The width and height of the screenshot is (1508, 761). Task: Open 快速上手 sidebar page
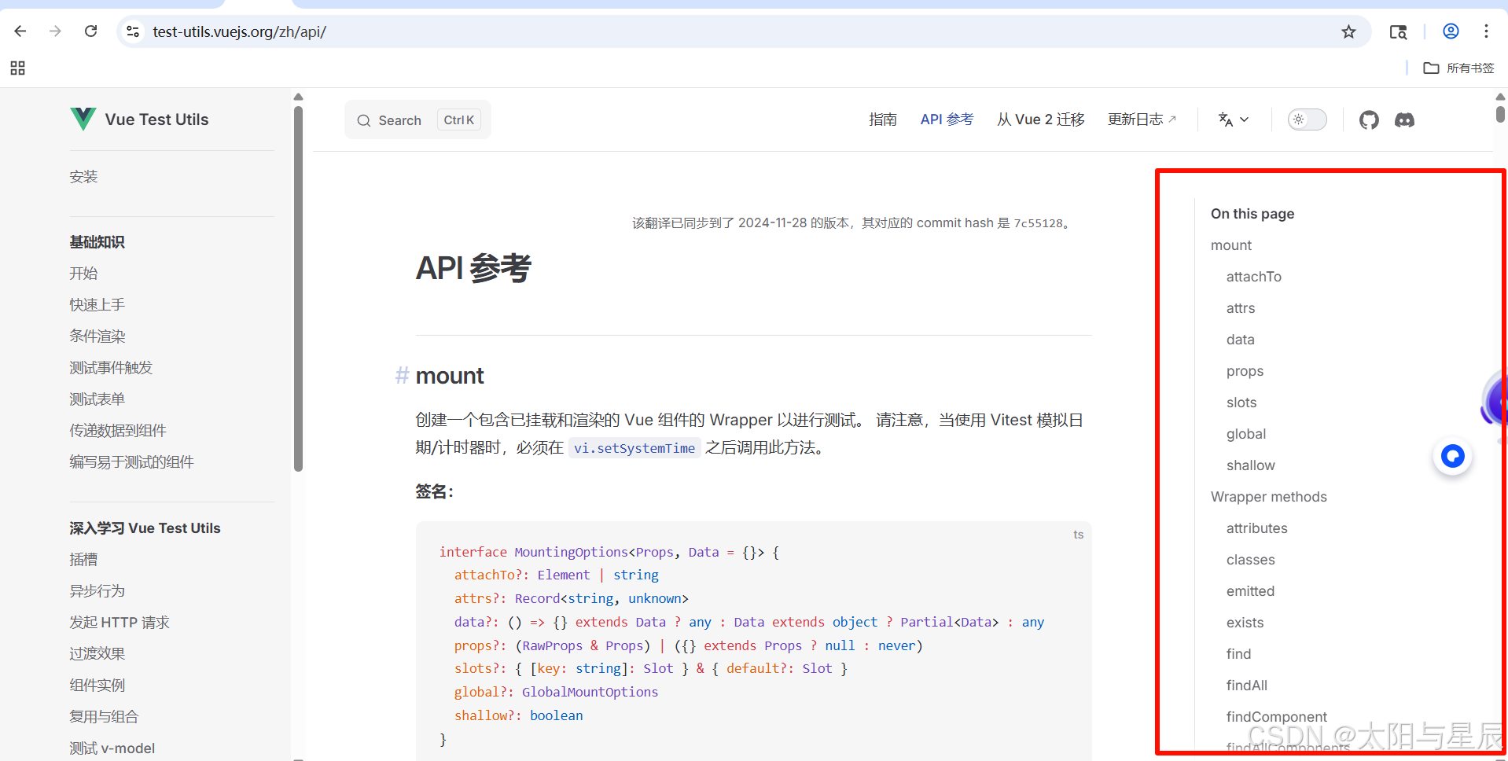click(x=97, y=305)
